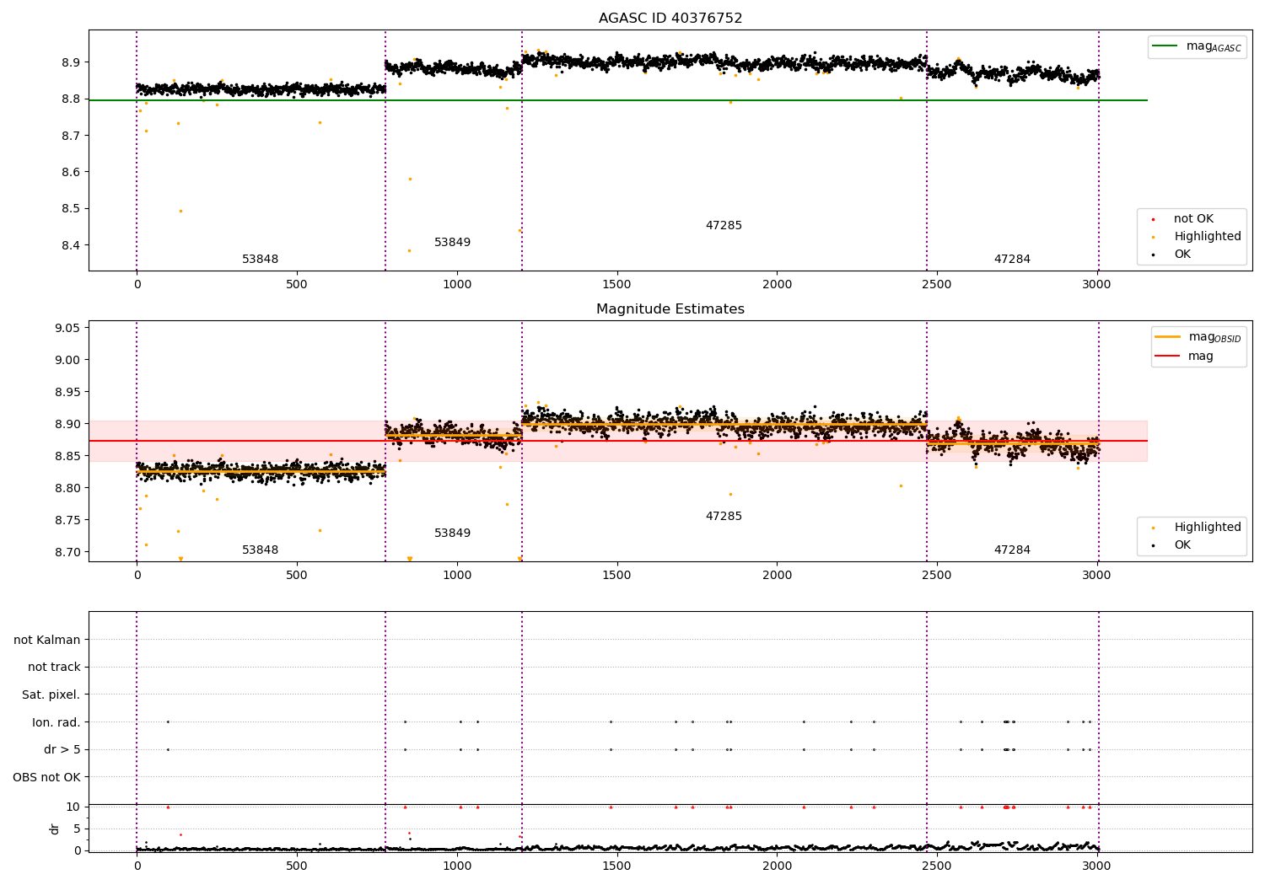Click the mag AGASC legend entry in top plot
This screenshot has height=885, width=1265.
[x=1198, y=46]
